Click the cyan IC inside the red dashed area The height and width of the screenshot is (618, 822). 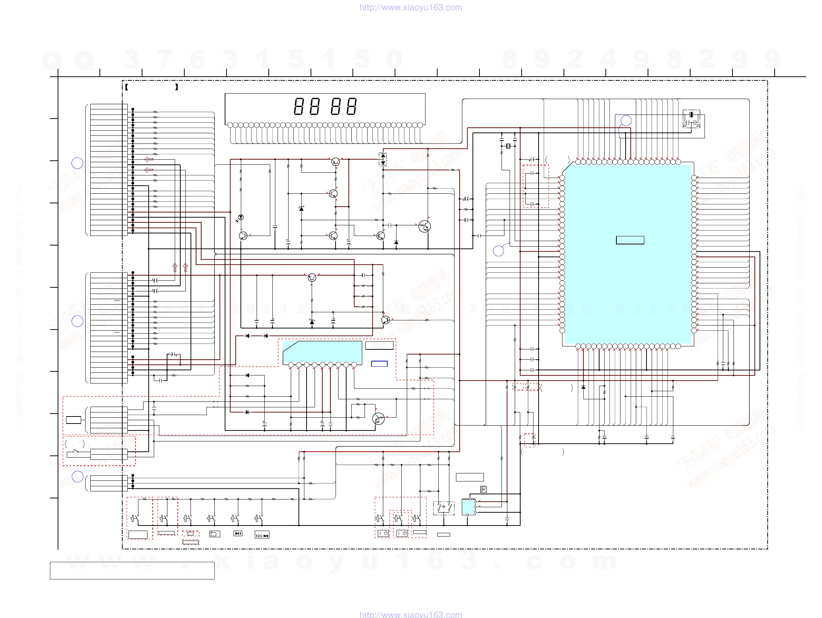(322, 351)
